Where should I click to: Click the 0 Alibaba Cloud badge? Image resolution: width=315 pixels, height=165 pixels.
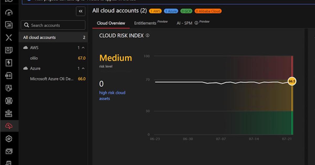pyautogui.click(x=208, y=11)
